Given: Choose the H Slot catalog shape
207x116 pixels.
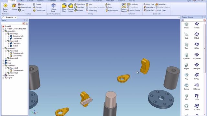Looking at the screenshot, I should pos(197,46).
